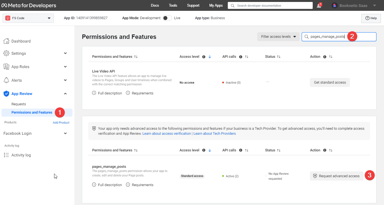Click the Settings gear icon in sidebar
Image resolution: width=384 pixels, height=205 pixels.
click(6, 53)
